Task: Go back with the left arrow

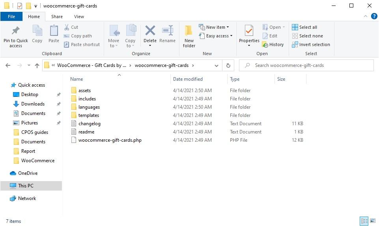Action: point(8,65)
